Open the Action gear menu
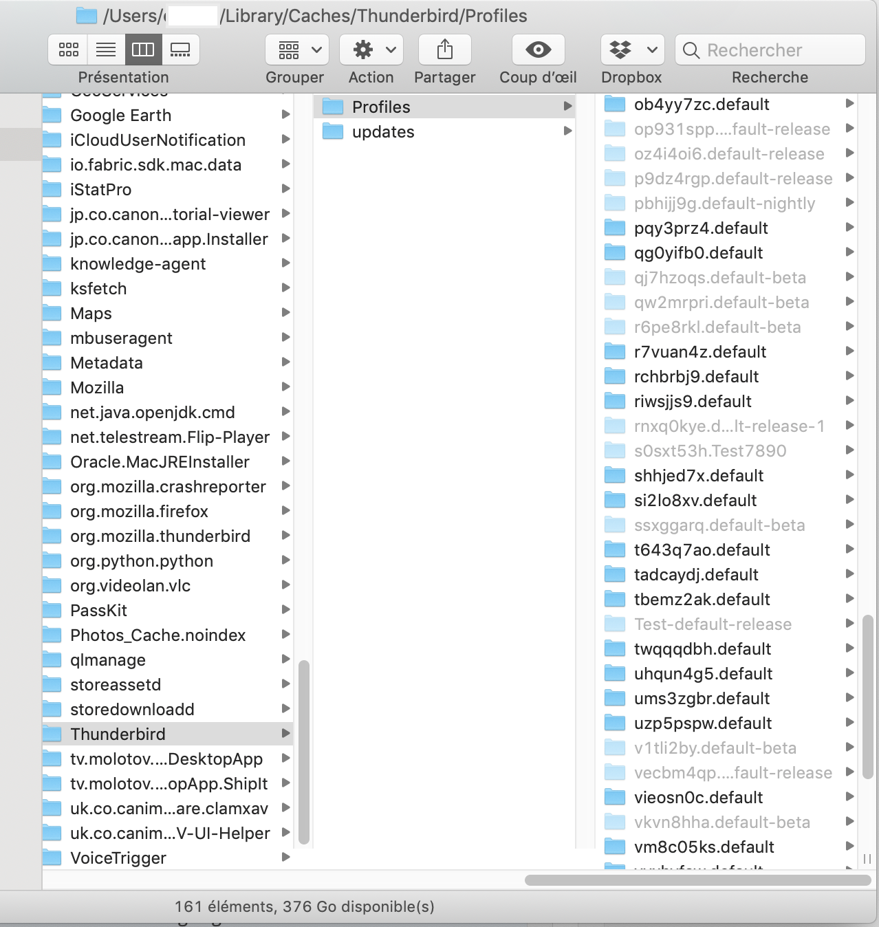The width and height of the screenshot is (879, 927). [371, 50]
